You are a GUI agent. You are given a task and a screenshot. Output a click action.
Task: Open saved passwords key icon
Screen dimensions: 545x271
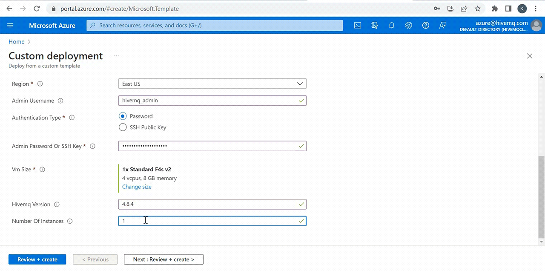(x=437, y=9)
